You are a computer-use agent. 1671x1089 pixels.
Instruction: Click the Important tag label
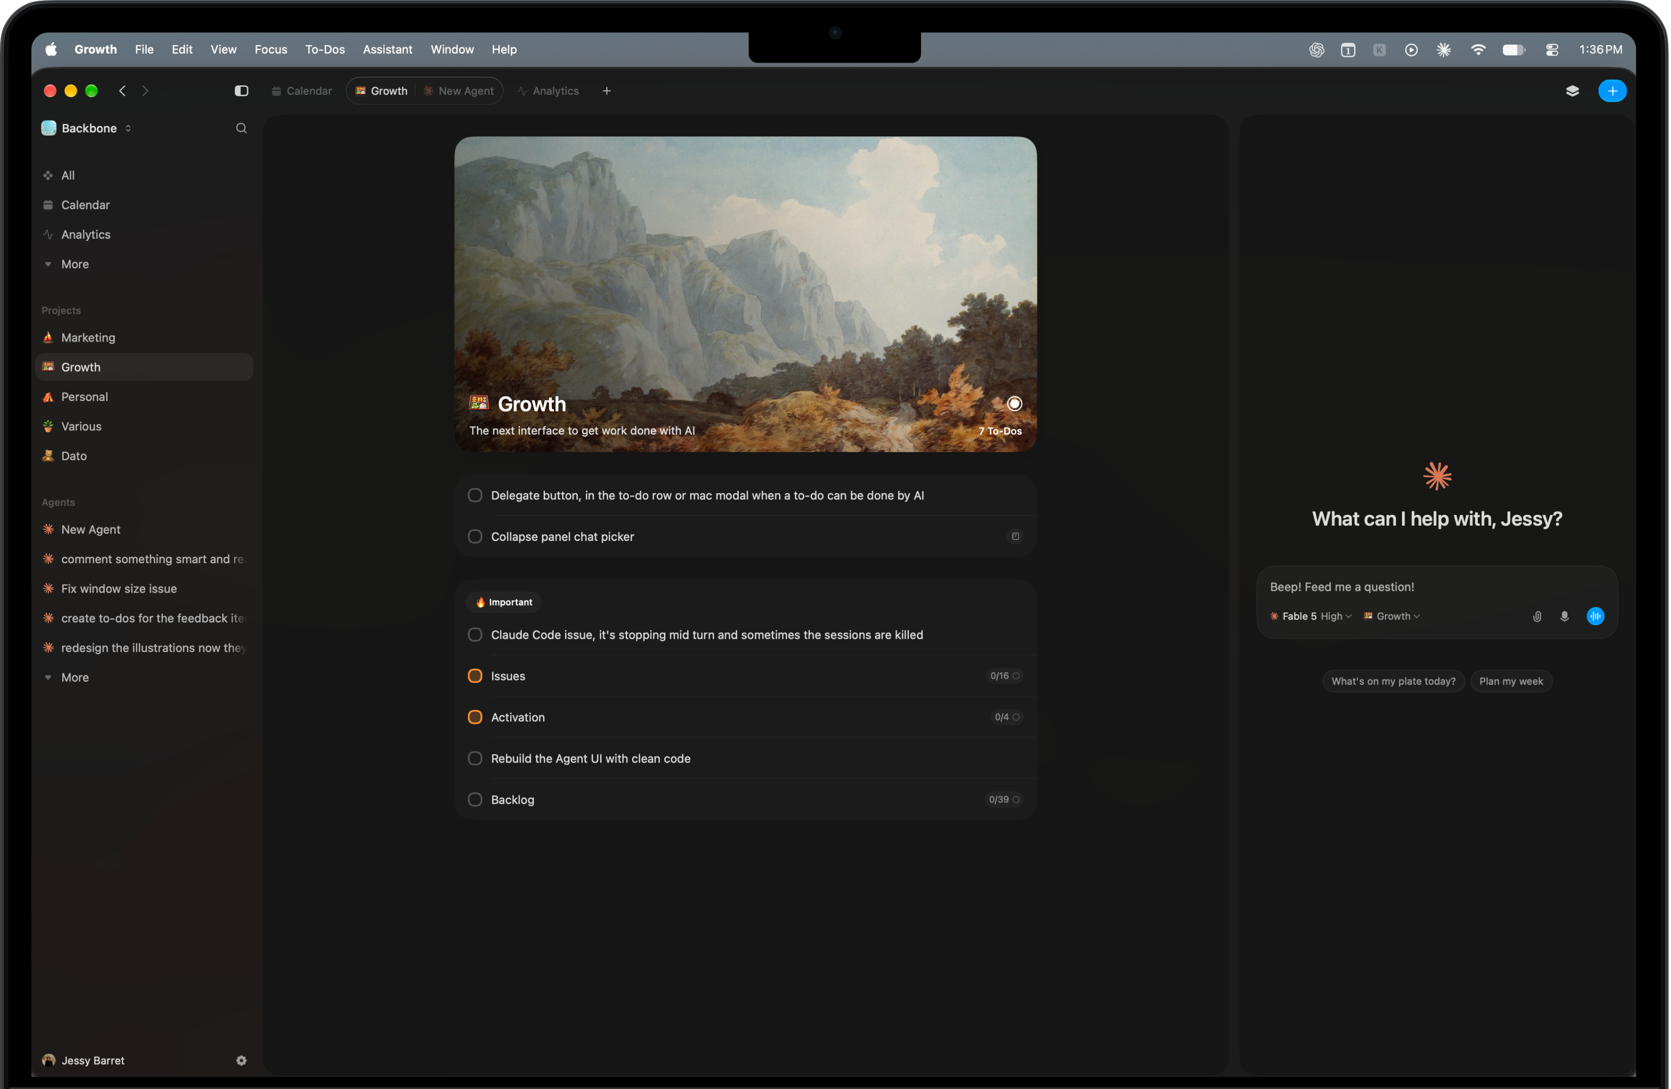pos(503,602)
